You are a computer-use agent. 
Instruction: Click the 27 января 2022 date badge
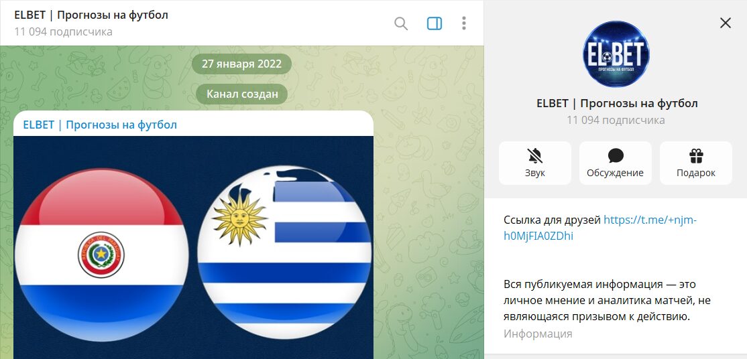(x=241, y=64)
